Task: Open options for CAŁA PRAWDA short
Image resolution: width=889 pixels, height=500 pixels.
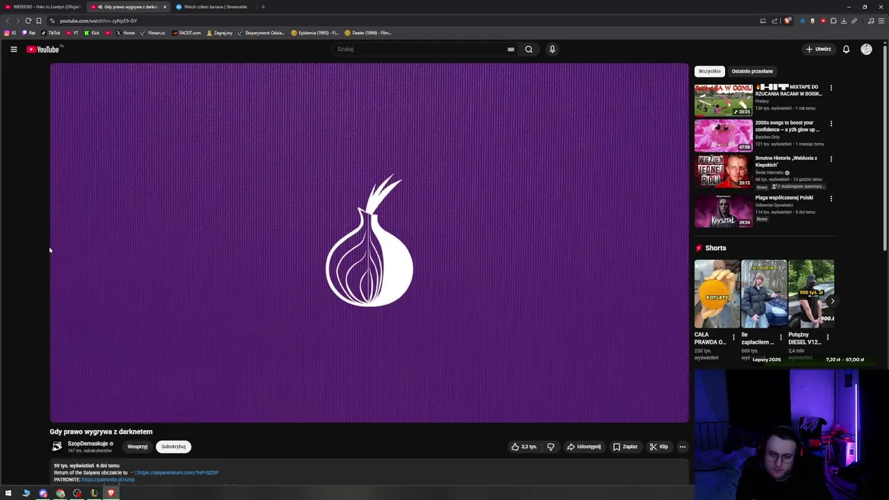Action: pos(733,337)
